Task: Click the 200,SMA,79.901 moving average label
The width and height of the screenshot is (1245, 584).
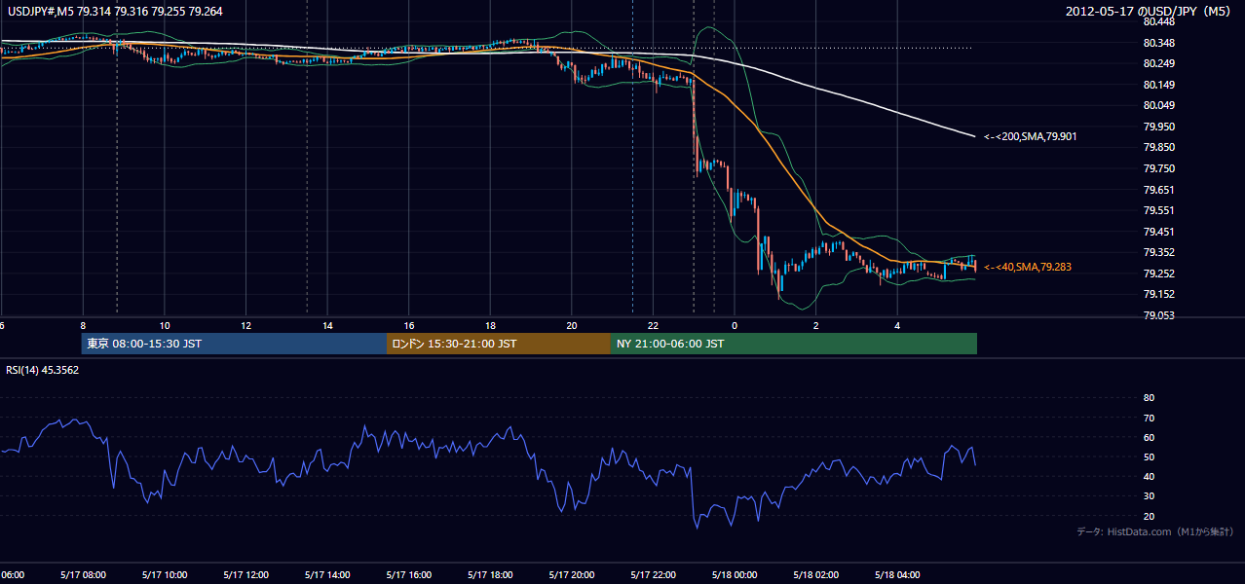Action: (x=1030, y=137)
